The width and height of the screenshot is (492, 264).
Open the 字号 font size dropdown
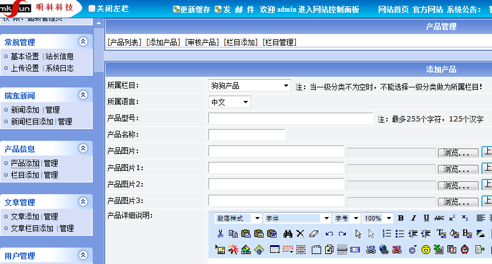(346, 218)
